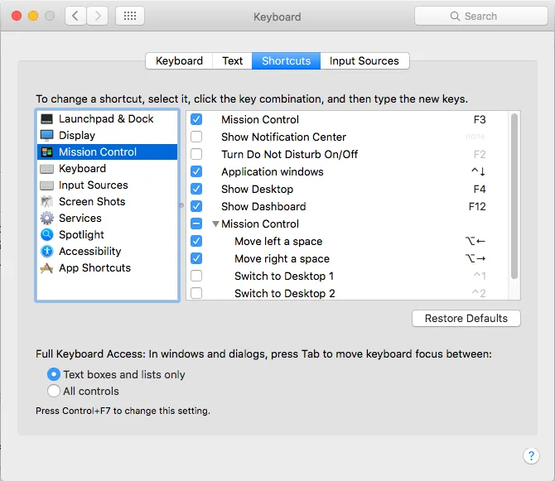Uncheck Mission Control F3 shortcut

pos(196,119)
